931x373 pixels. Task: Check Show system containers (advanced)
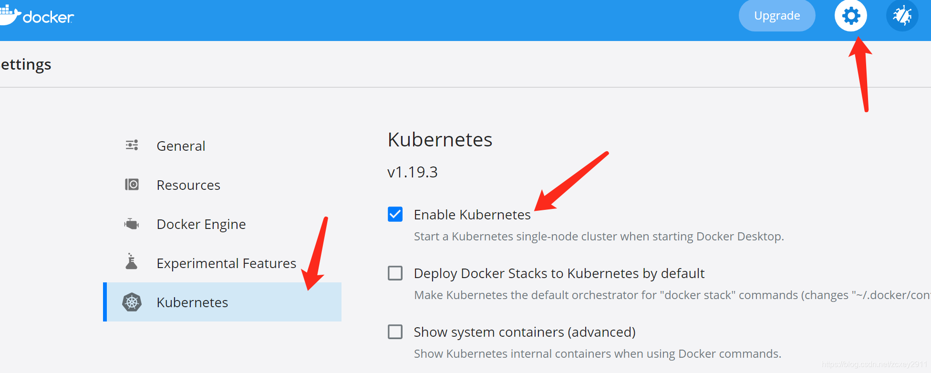coord(395,332)
